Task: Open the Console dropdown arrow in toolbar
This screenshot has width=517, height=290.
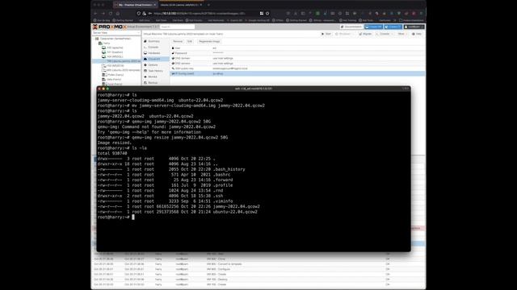Action: click(x=392, y=34)
